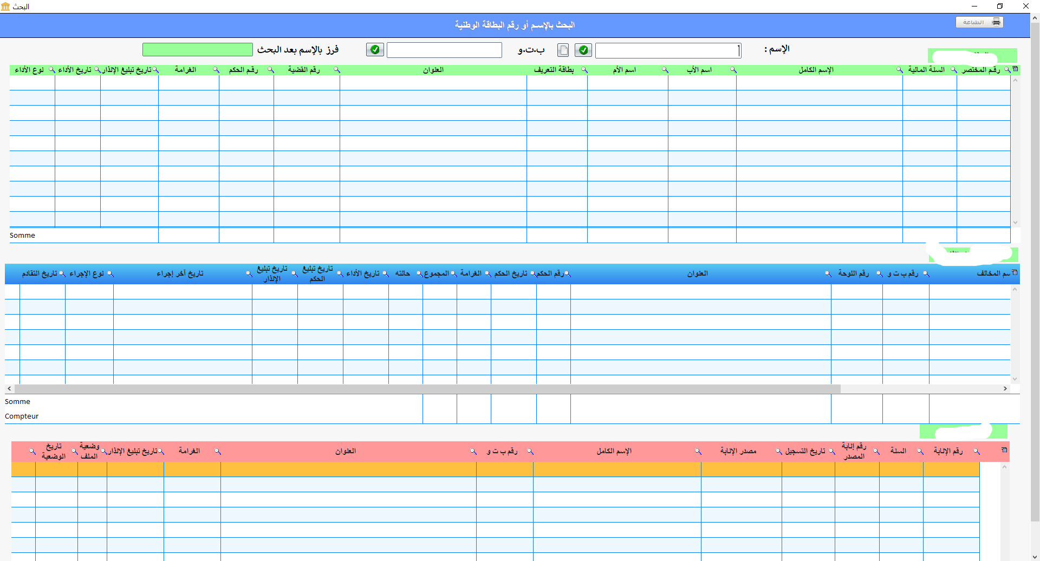Screen dimensions: 1040x561
Task: Click blue table vertical scroll down arrow
Action: click(1015, 379)
